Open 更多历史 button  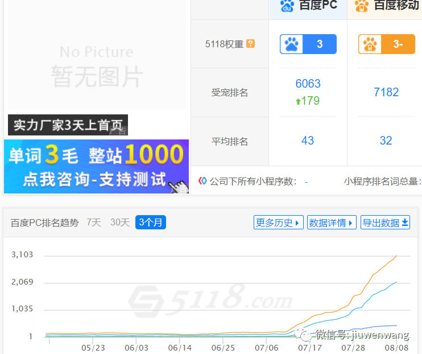[x=279, y=223]
